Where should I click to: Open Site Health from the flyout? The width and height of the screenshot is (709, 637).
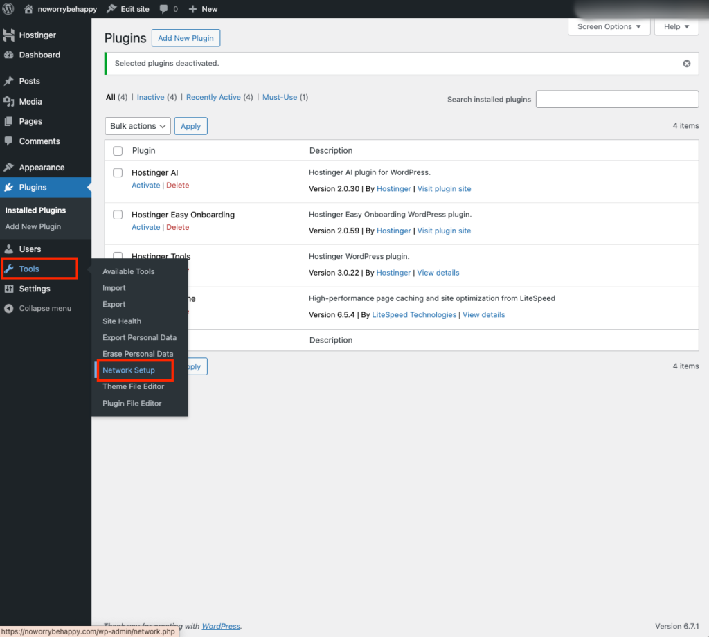point(122,321)
